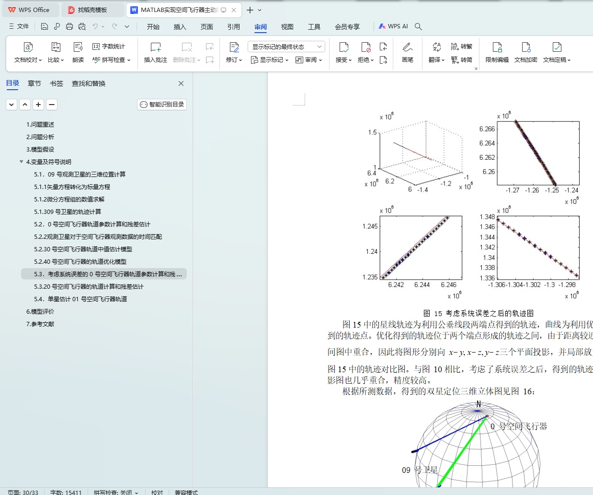Select the 画笔 pen tool
The height and width of the screenshot is (495, 593).
pos(408,52)
